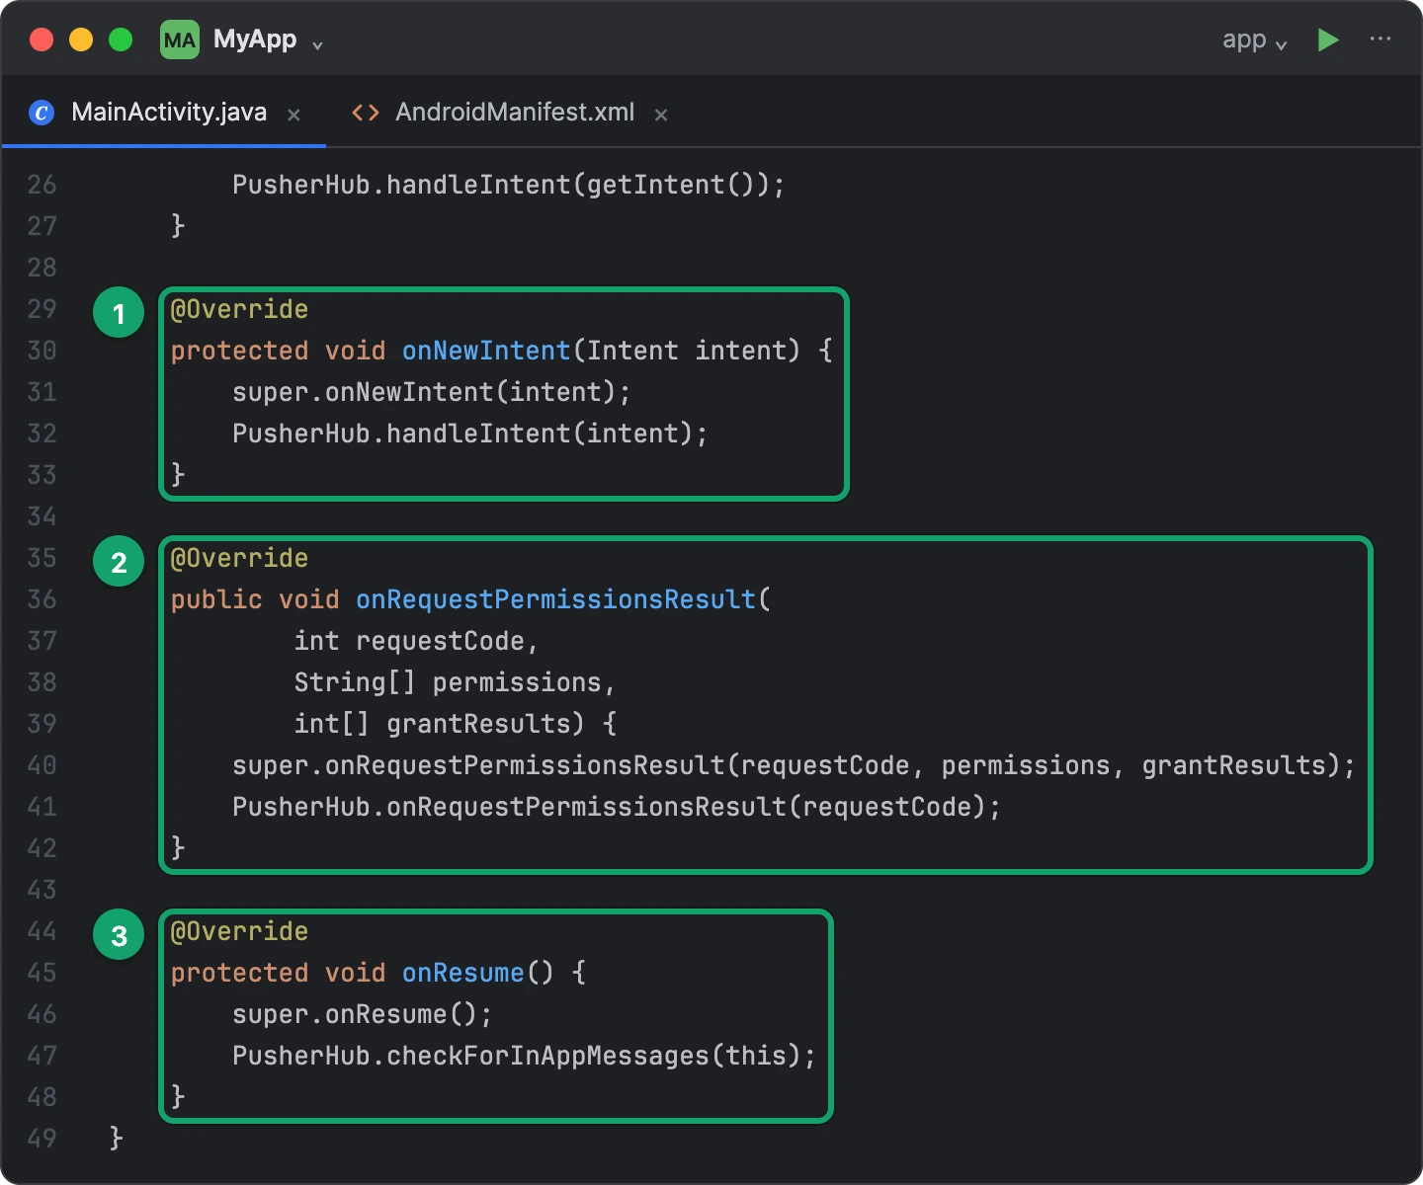Click the onRequestPermissionsResult method declaration name
This screenshot has height=1185, width=1423.
point(555,599)
